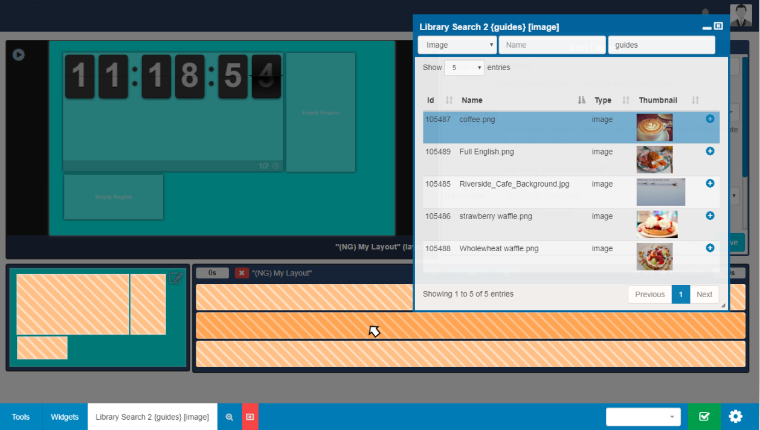Screen dimensions: 760x430
Task: Open the Tools tab
Action: click(x=21, y=417)
